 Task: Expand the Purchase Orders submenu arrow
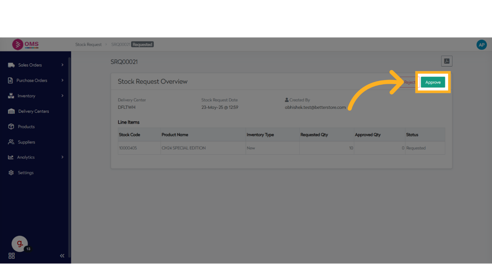pyautogui.click(x=62, y=80)
